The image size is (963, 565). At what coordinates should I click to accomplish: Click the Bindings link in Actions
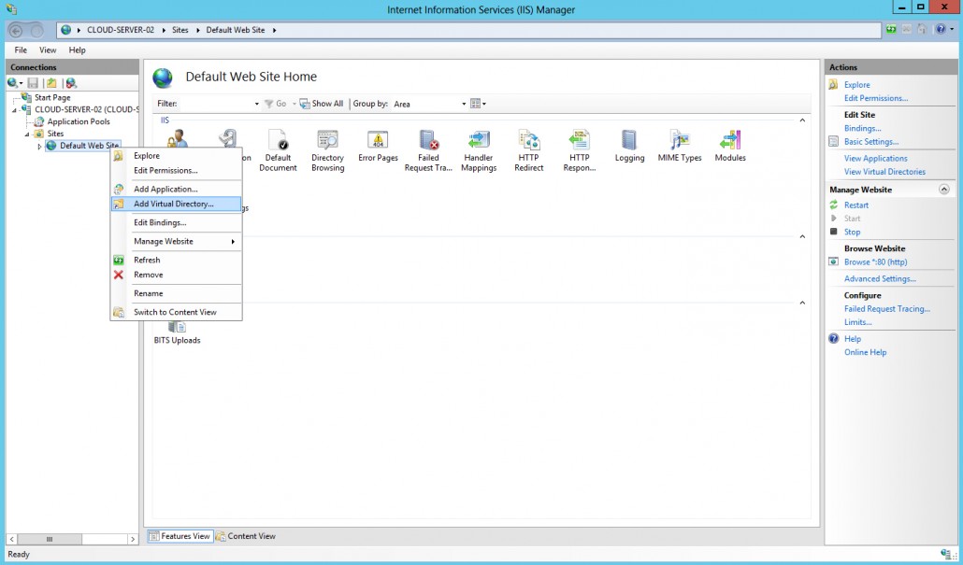(x=862, y=128)
